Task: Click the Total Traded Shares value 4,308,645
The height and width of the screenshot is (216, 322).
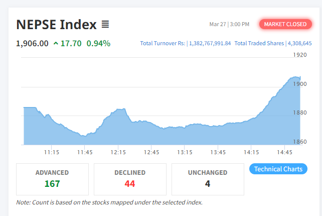Action: (x=299, y=44)
